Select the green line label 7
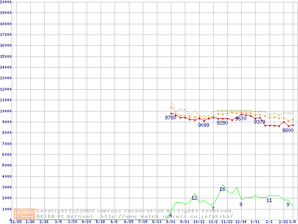Image resolution: width=298 pixels, height=224 pixels. [x=213, y=208]
